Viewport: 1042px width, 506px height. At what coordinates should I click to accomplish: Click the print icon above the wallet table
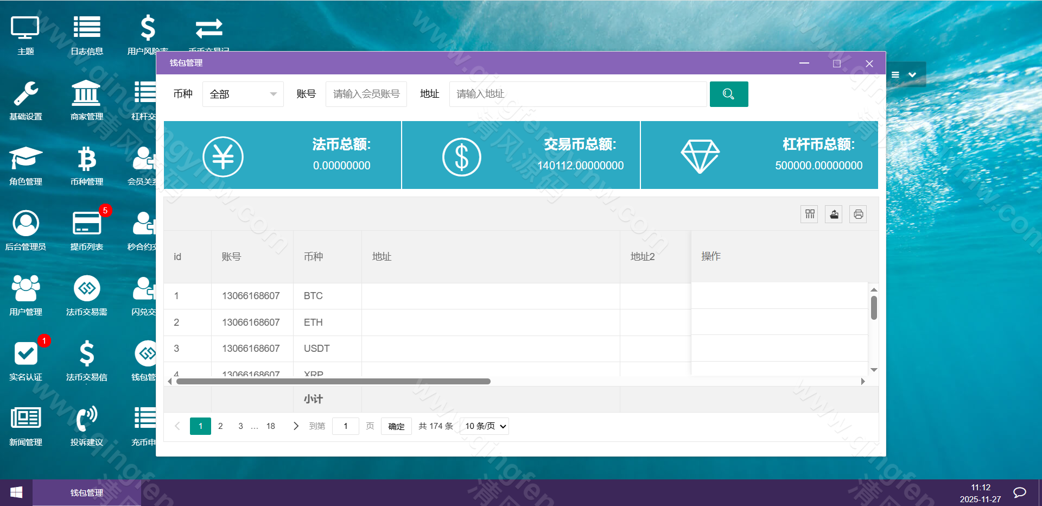tap(858, 214)
